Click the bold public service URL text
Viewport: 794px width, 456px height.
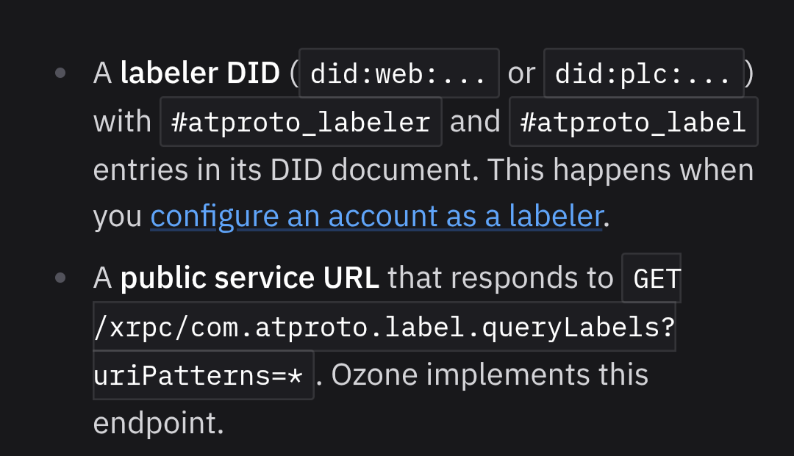250,278
